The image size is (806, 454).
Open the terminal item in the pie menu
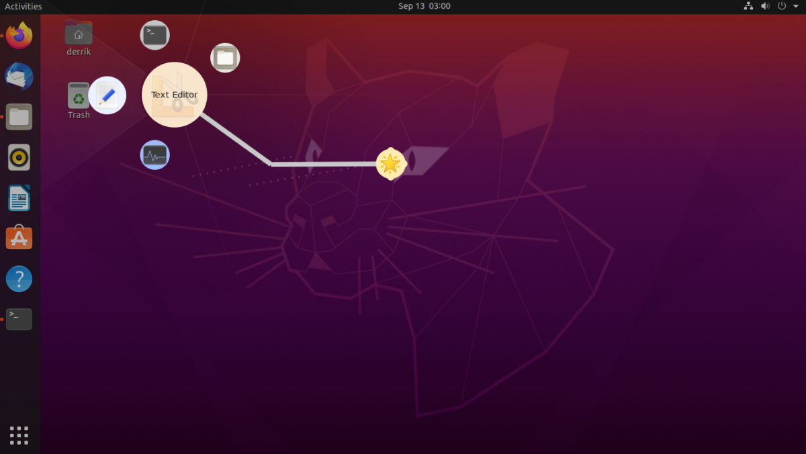tap(154, 35)
